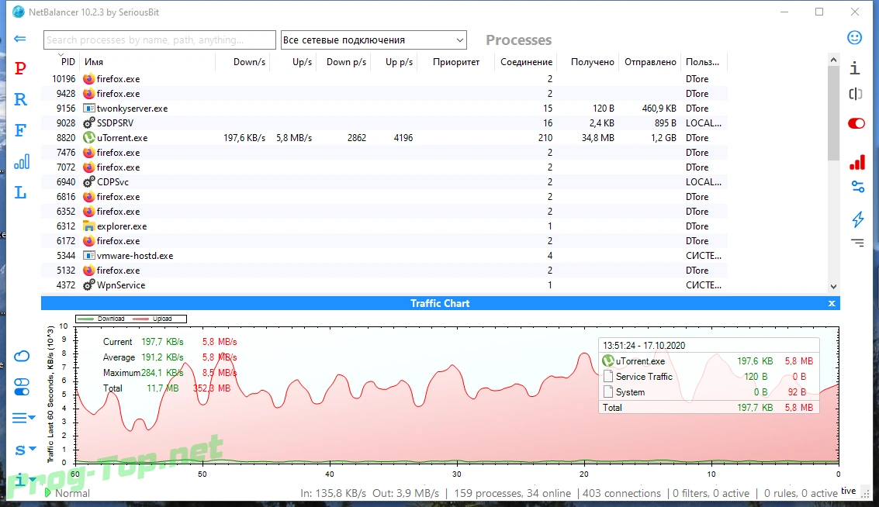Sort by the Имя column header
879x507 pixels.
[94, 61]
